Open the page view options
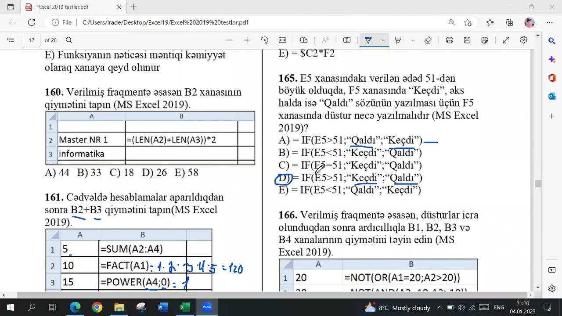The image size is (562, 316). point(303,40)
